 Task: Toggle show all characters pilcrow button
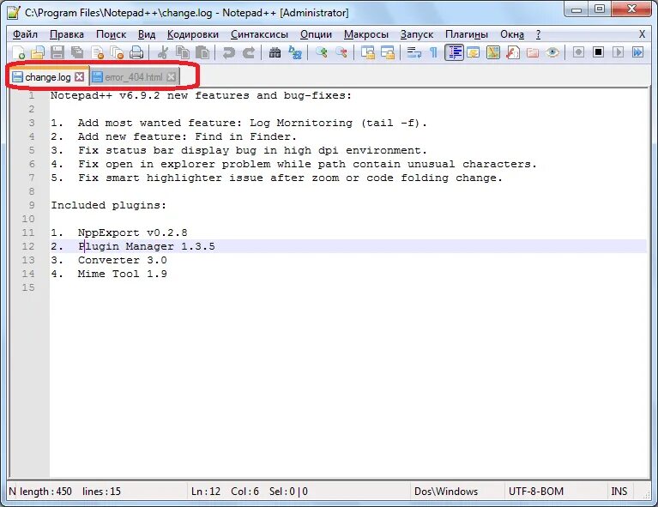pos(434,53)
